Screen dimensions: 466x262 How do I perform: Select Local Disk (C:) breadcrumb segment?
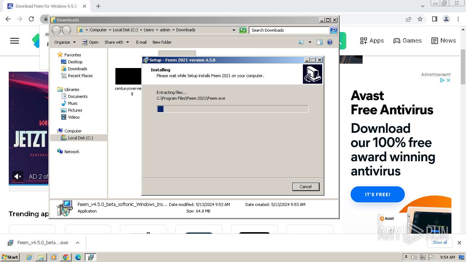pos(125,30)
